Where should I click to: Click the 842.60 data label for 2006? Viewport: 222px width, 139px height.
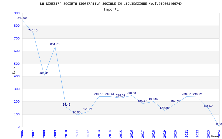tap(22, 18)
